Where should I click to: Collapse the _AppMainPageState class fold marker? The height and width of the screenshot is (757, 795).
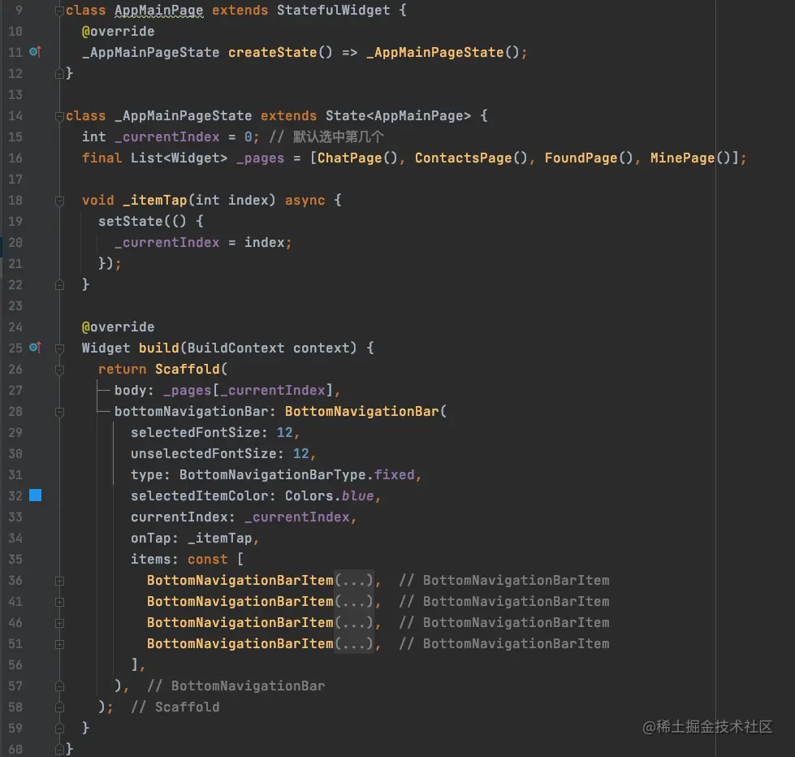click(x=59, y=116)
